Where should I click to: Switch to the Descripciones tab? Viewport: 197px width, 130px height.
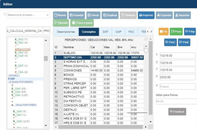(66, 32)
